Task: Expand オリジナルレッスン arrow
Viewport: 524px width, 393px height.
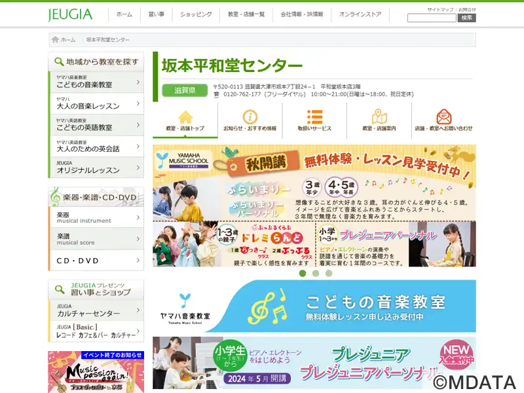Action: pos(138,168)
